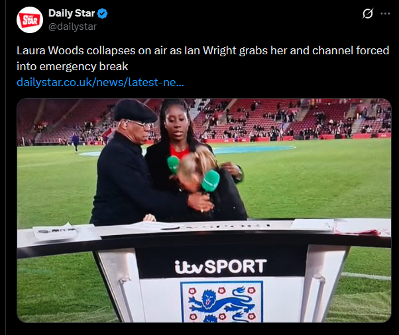Click the Daily Star display name

72,13
